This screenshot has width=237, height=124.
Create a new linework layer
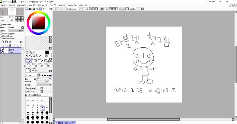6,42
